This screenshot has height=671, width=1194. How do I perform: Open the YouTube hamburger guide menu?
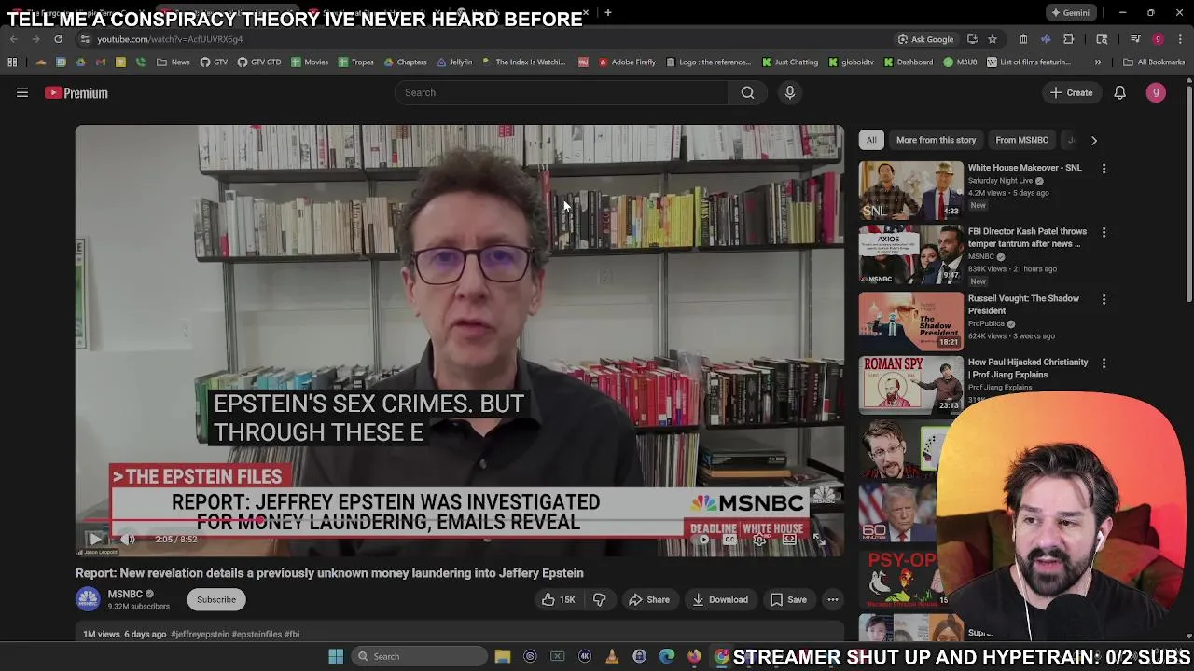pyautogui.click(x=22, y=92)
